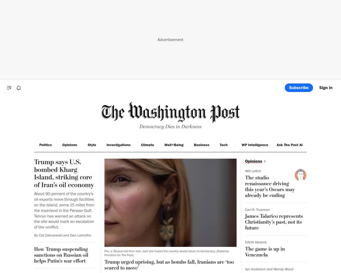Open the Iranian woman photo story

pyautogui.click(x=170, y=203)
